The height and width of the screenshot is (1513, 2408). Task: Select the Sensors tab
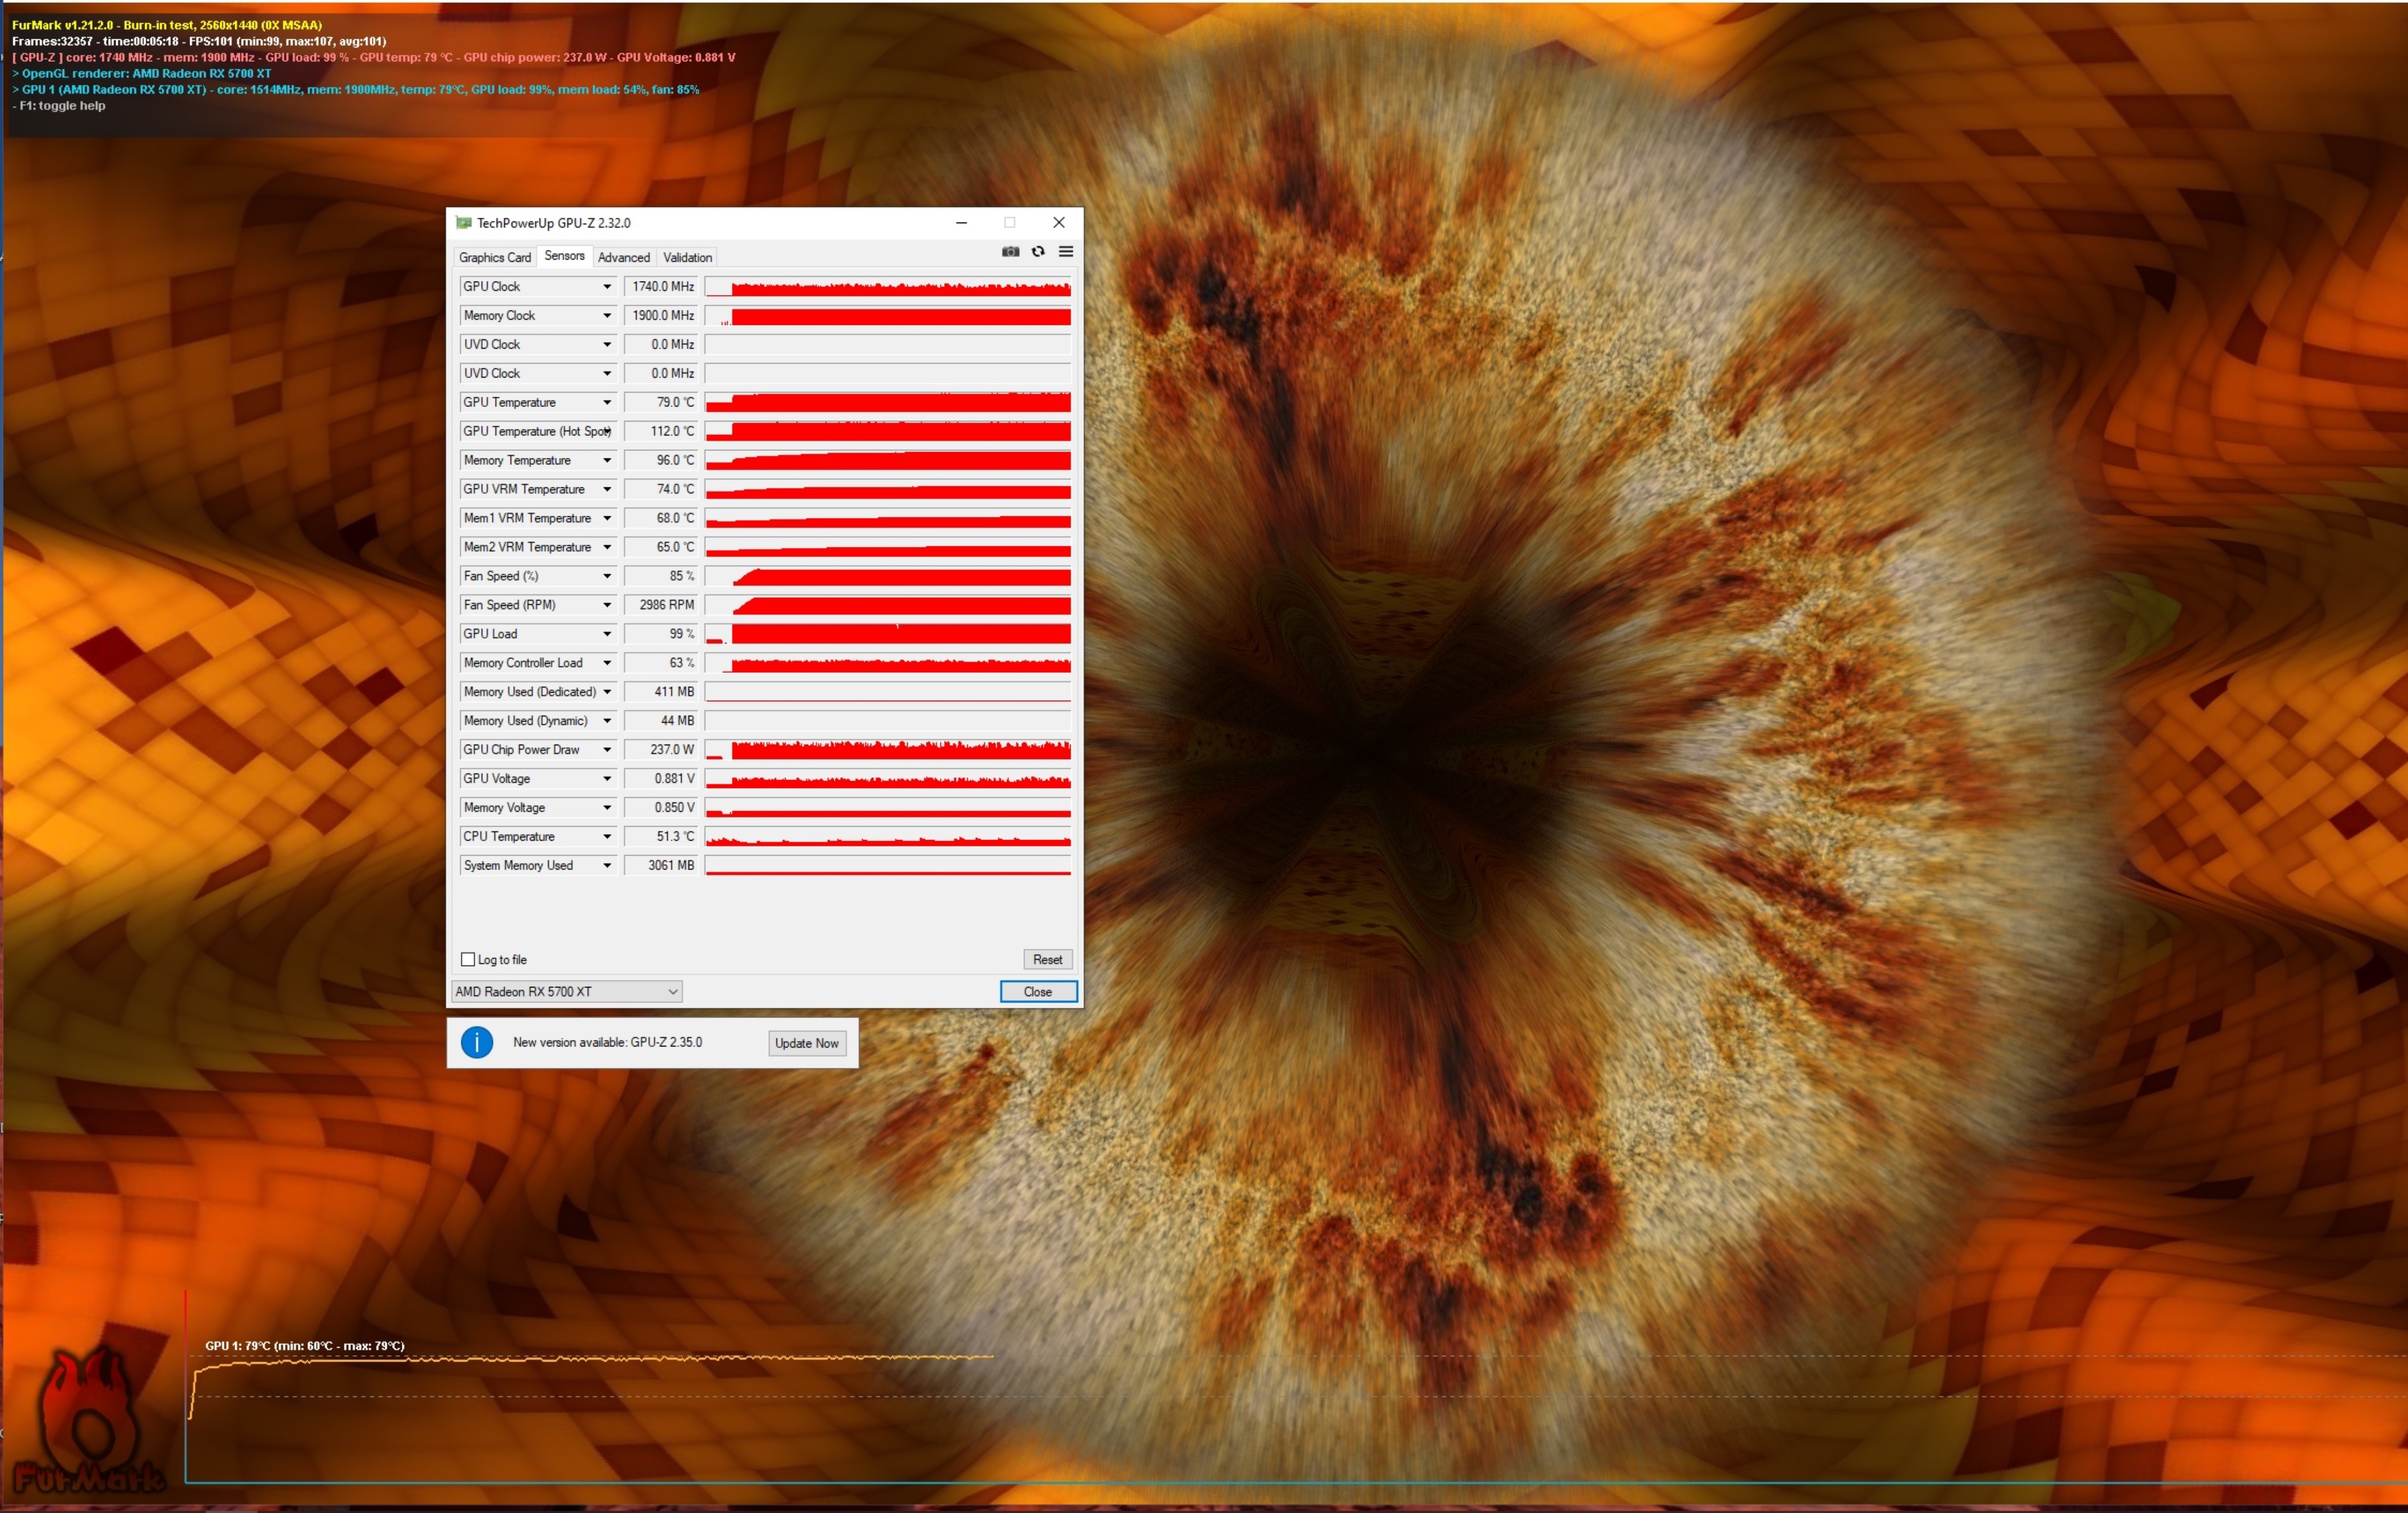563,256
